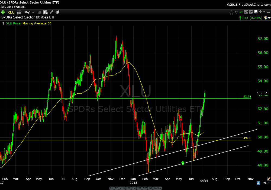Click the Moving Average 50 label
271x190 pixels.
coord(37,23)
